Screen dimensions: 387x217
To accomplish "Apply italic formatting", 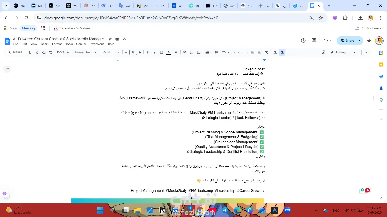I will tap(155, 52).
